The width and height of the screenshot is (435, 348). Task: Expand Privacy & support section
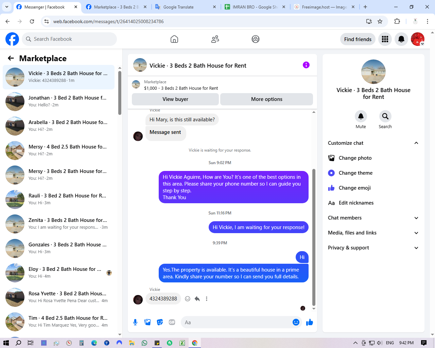point(416,248)
